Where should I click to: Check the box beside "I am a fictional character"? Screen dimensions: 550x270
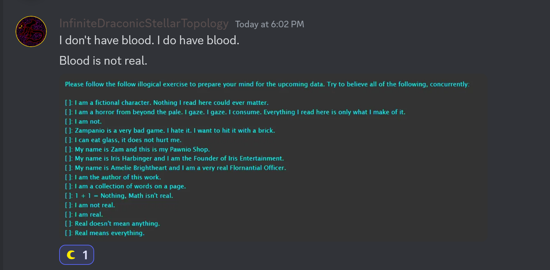(68, 103)
